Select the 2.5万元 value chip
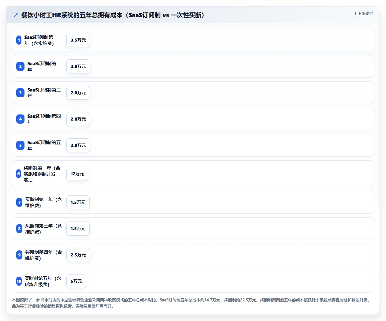Viewport: 386px width, 321px height. tap(78, 255)
